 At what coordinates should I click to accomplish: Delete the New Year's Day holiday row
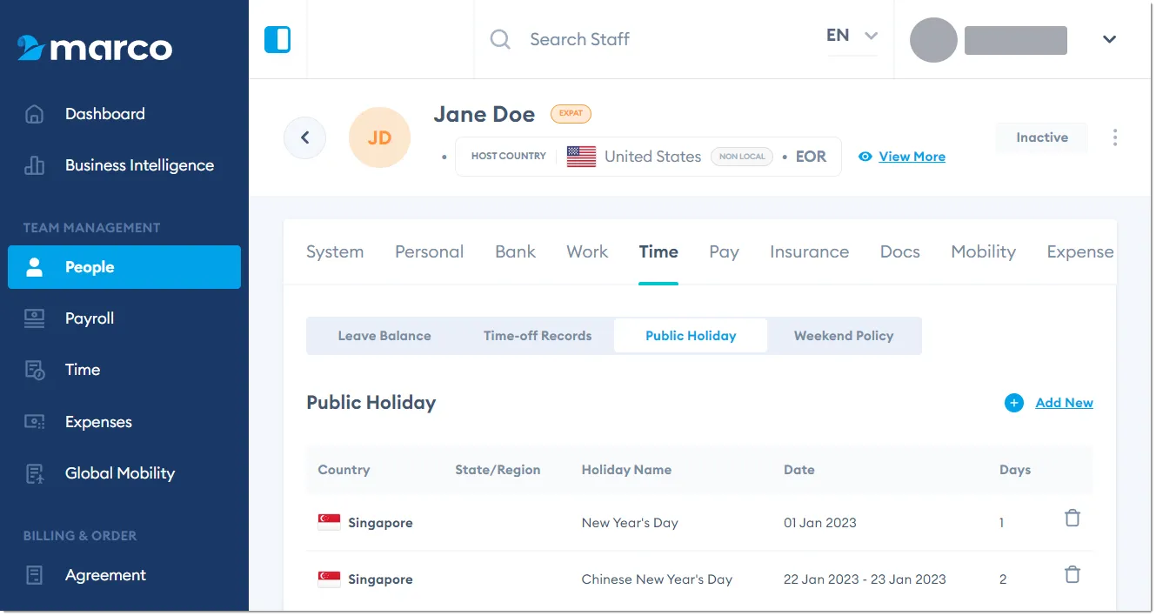click(x=1072, y=518)
